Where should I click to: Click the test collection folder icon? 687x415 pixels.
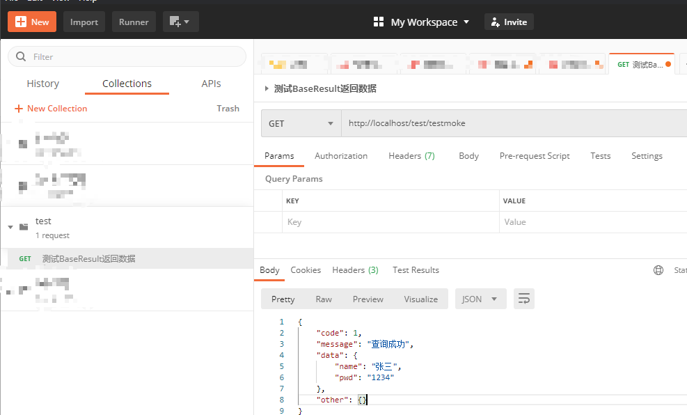click(x=24, y=226)
